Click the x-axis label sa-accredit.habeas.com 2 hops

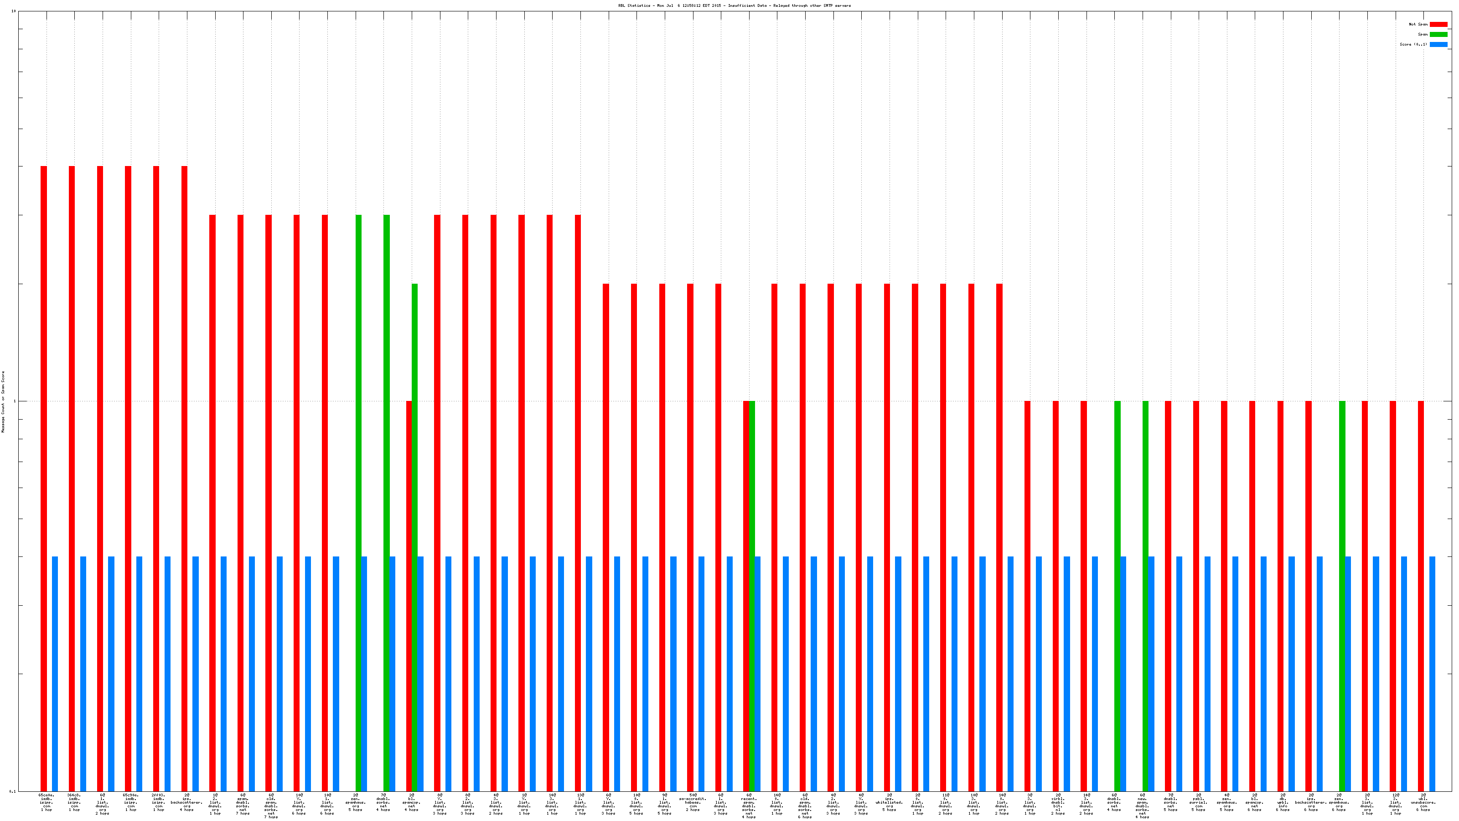pos(692,803)
